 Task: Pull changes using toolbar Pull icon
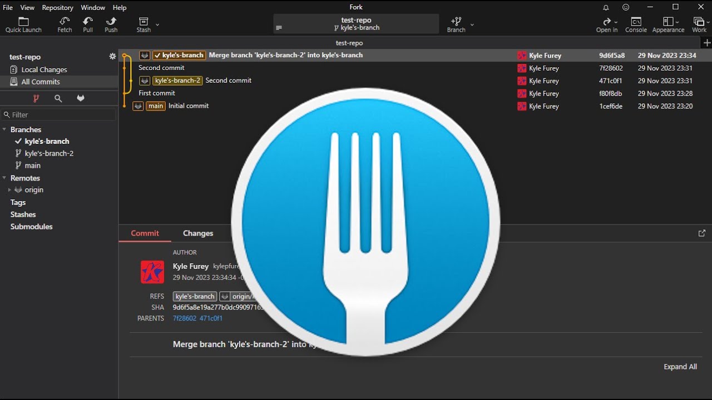(88, 24)
